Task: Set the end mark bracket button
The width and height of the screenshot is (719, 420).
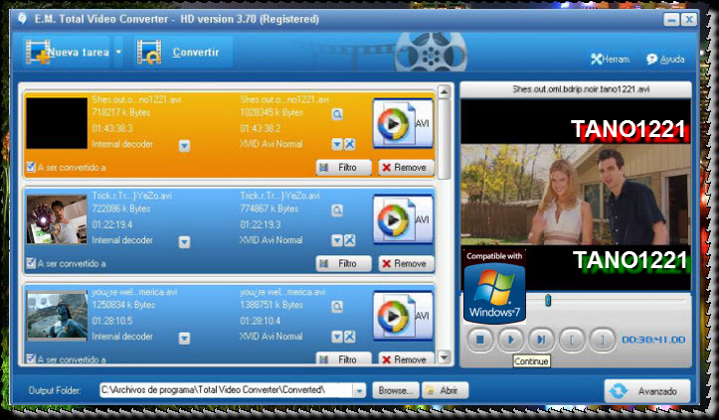Action: 602,339
